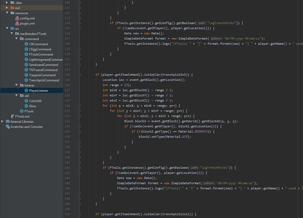Click the PlayerListener class icon
Image resolution: width=303 pixels, height=218 pixels.
26,90
